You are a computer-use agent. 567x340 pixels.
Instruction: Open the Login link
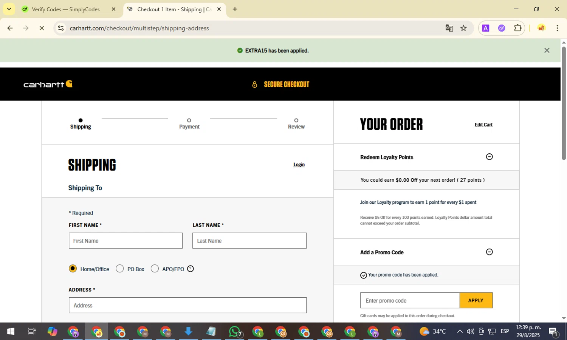[299, 165]
